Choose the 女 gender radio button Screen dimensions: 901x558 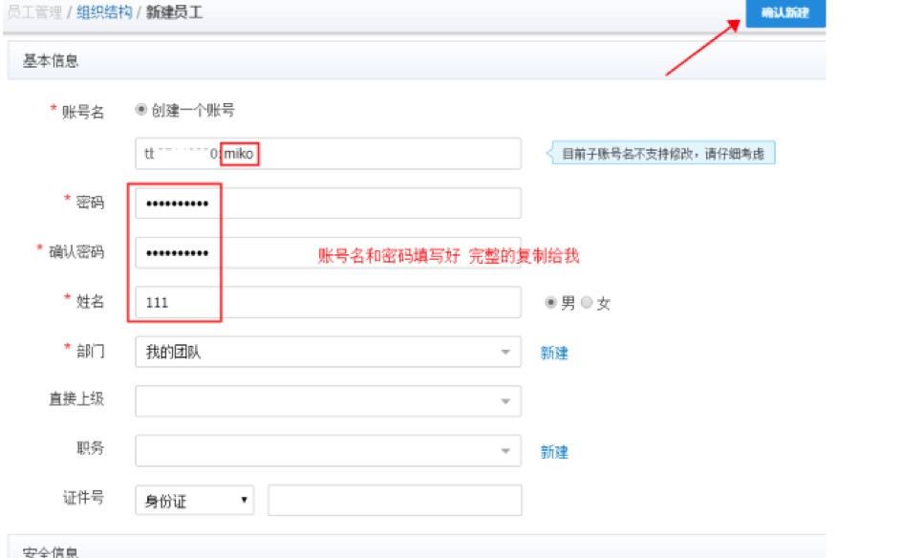point(587,302)
